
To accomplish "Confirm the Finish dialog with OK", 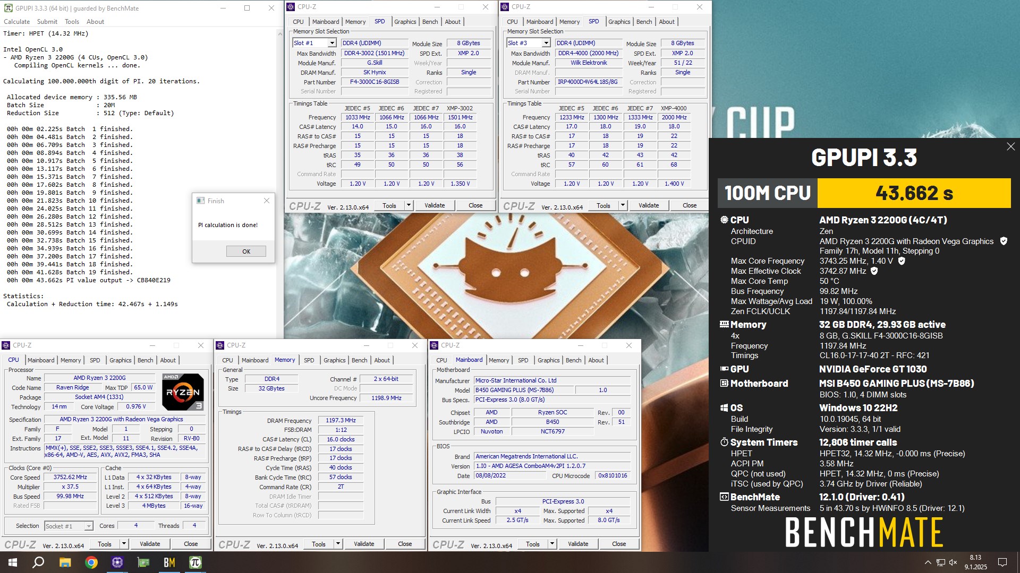I will coord(246,251).
